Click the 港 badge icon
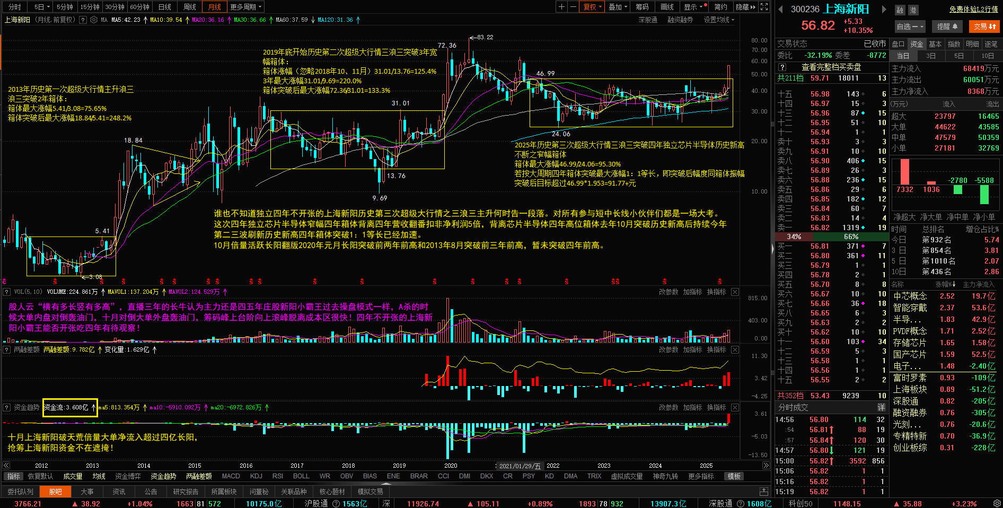This screenshot has height=508, width=1003. click(x=913, y=10)
